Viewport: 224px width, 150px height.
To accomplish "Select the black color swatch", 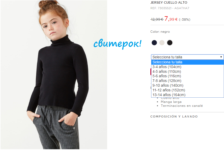I will coord(170,43).
